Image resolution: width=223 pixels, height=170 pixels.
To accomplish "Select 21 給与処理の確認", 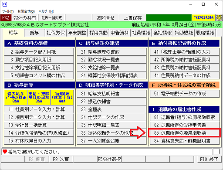I will tap(111, 52).
